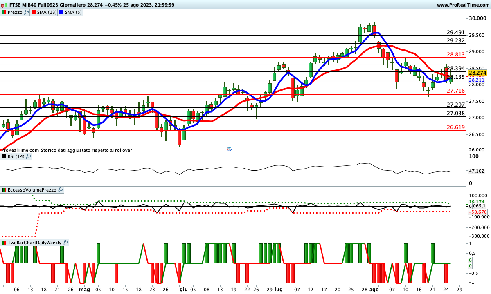Click the ago month label on time axis
Screen dimensions: 491x294
point(374,289)
